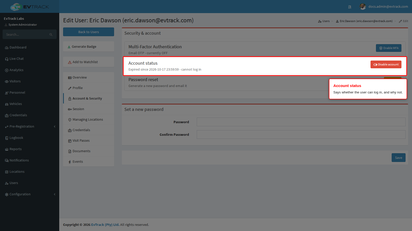412x231 pixels.
Task: Open the Visit Passes tab
Action: (x=89, y=141)
